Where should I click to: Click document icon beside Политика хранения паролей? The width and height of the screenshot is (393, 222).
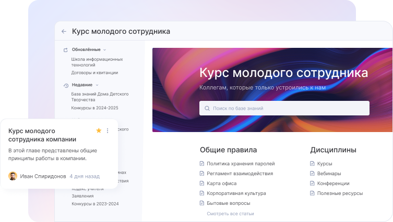[x=202, y=164]
